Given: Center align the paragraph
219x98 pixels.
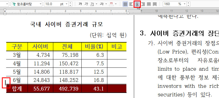Looking at the screenshot, I should (137, 4).
